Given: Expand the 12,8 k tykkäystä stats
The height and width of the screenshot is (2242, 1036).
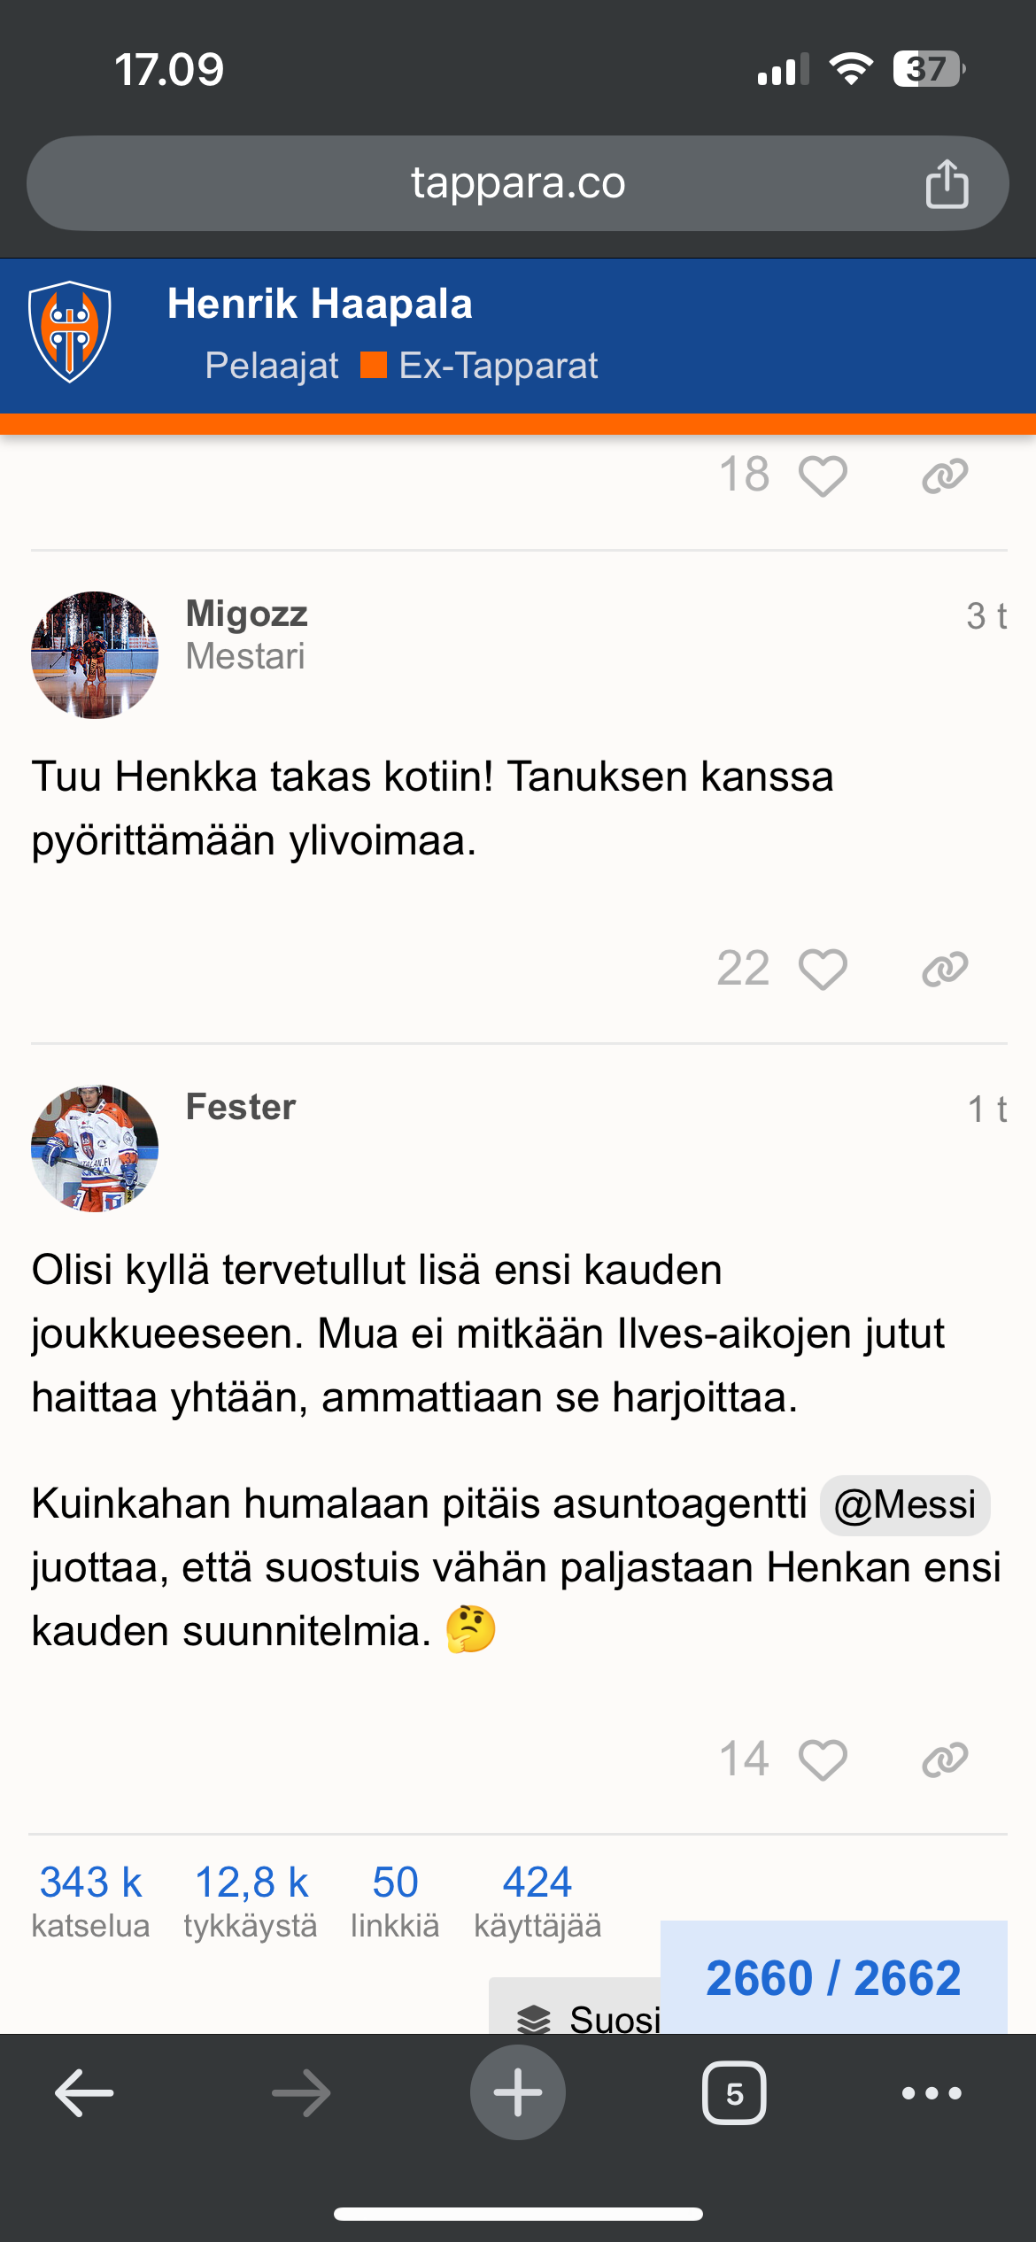Looking at the screenshot, I should tap(251, 1899).
